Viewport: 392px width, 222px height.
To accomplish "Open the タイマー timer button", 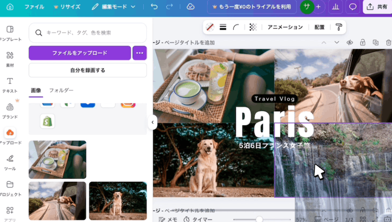I will click(198, 219).
